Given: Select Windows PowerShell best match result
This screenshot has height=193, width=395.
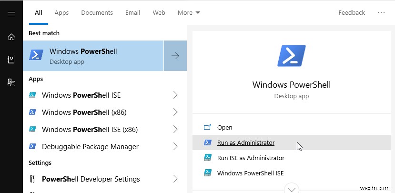Looking at the screenshot, I should point(93,56).
